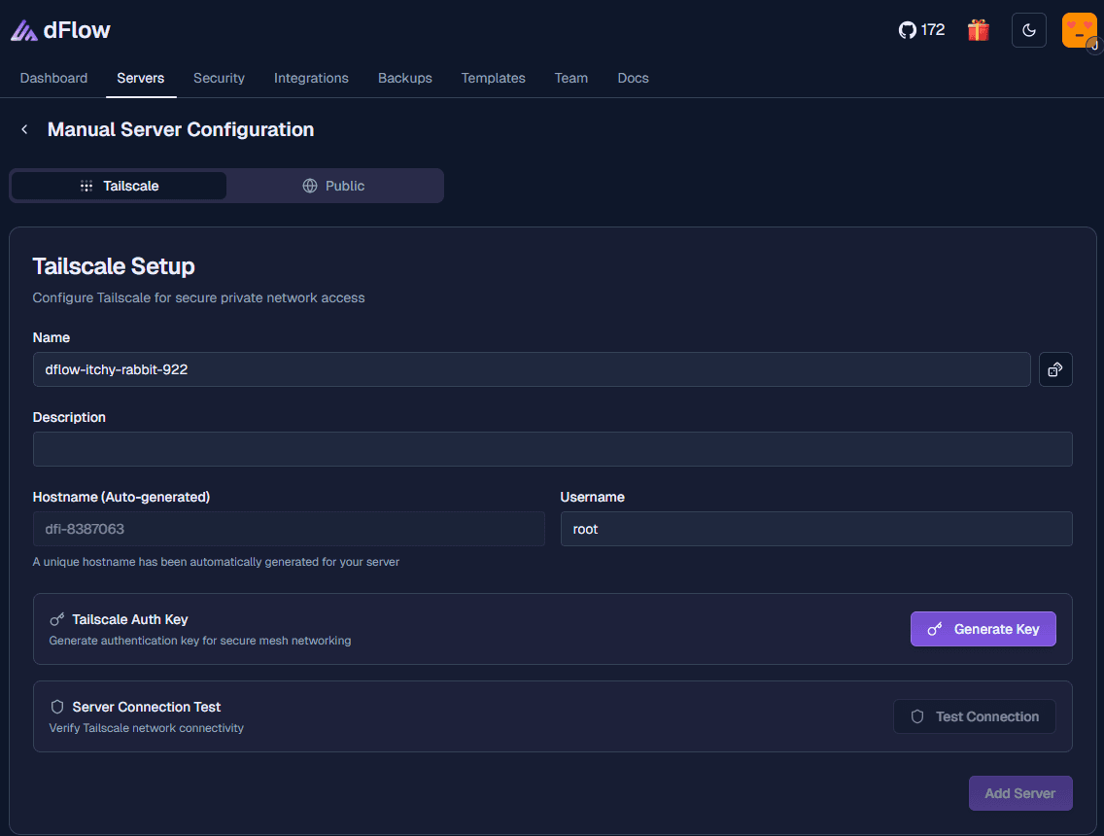Toggle dark mode with the moon icon
Viewport: 1104px width, 836px height.
pyautogui.click(x=1028, y=29)
